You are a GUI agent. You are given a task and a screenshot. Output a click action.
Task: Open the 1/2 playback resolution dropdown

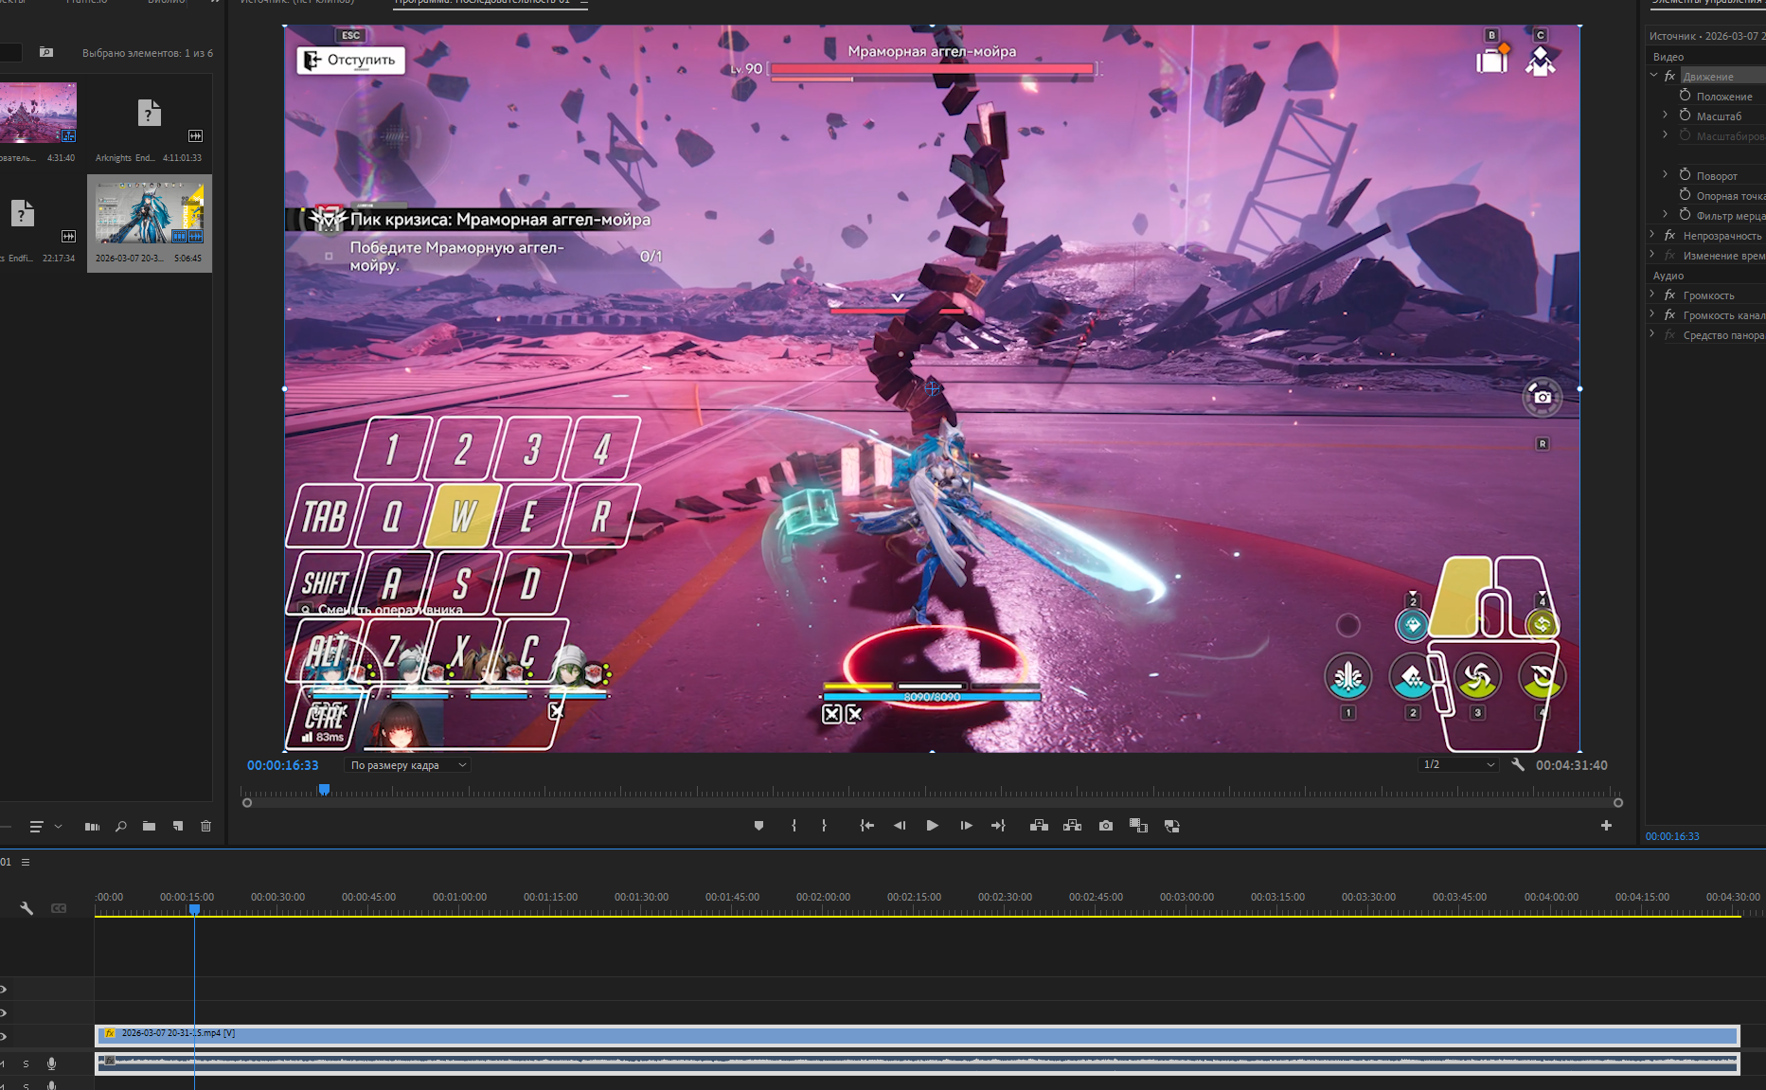coord(1458,765)
